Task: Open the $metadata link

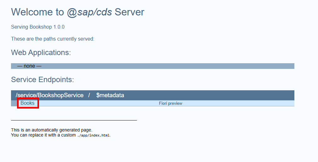Action: (110, 95)
